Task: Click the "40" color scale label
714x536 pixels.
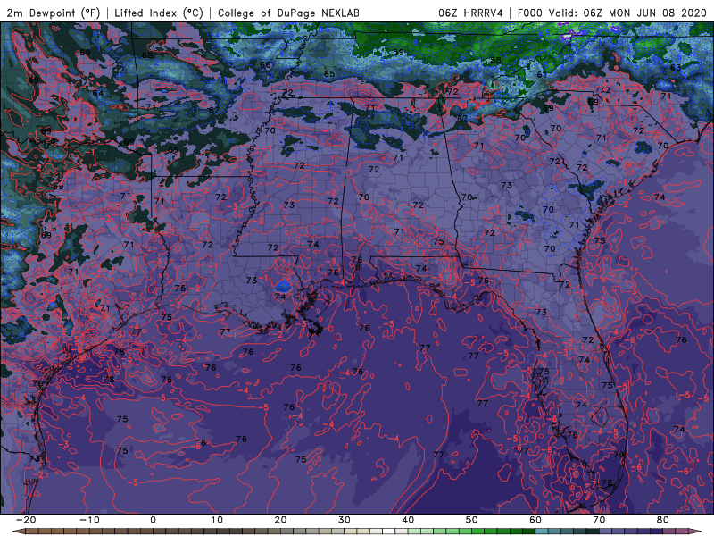Action: pos(408,520)
